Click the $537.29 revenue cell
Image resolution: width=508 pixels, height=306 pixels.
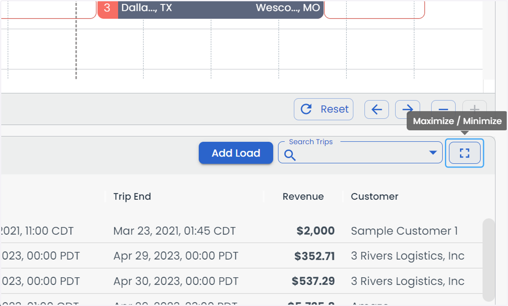[313, 281]
